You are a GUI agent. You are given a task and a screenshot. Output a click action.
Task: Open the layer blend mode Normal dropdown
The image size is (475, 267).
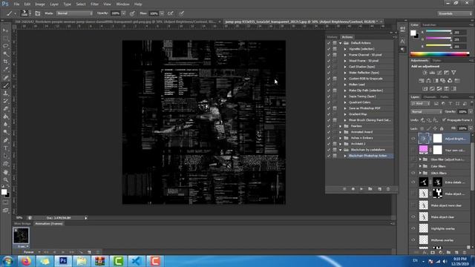[x=426, y=112]
